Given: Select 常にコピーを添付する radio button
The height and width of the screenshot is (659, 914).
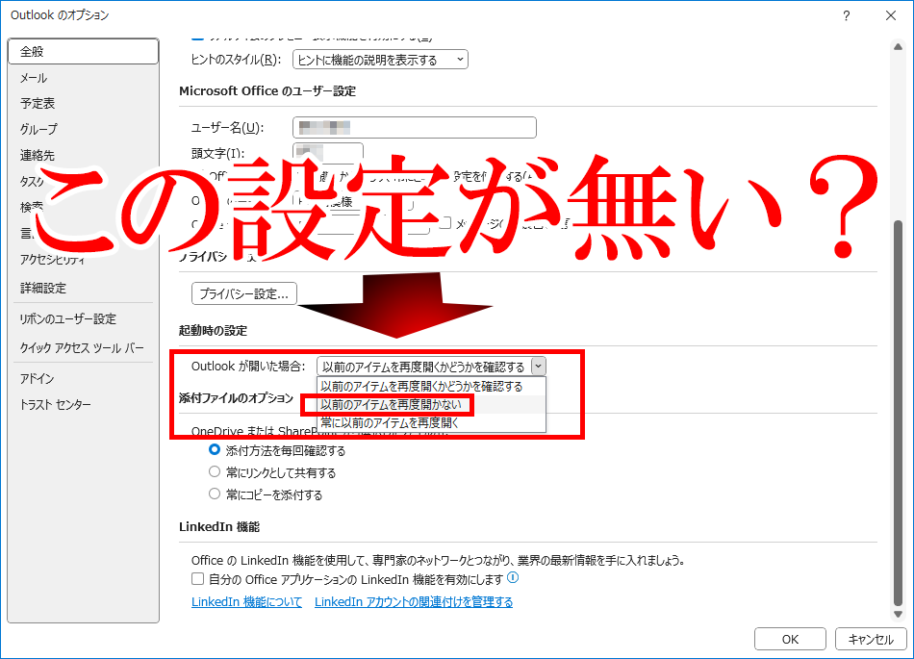Looking at the screenshot, I should [215, 494].
